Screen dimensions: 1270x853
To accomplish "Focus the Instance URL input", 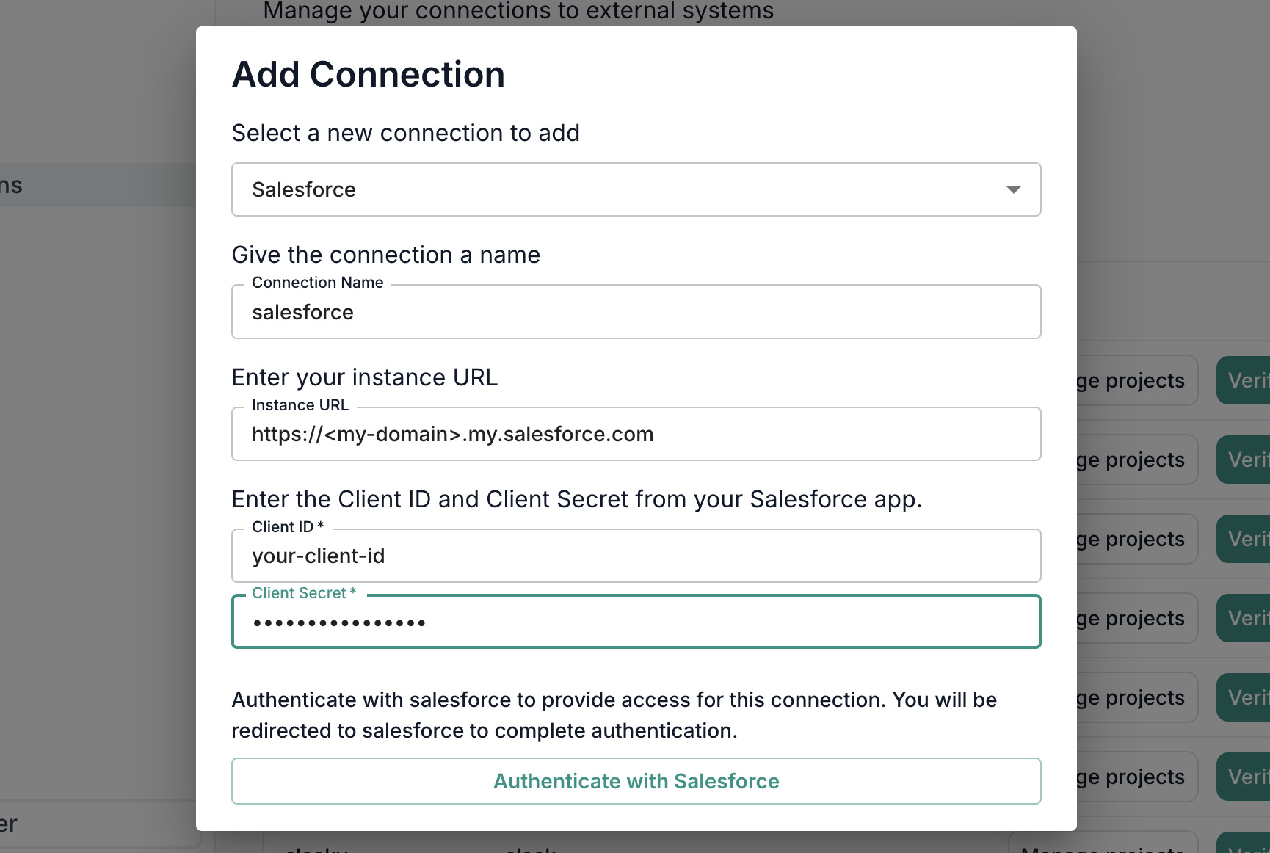I will click(636, 434).
